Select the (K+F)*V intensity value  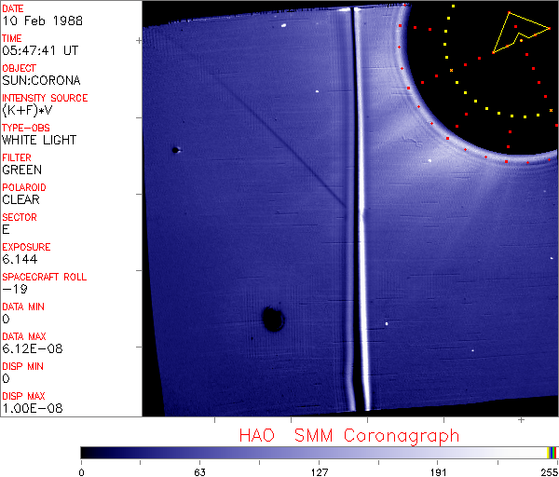27,110
